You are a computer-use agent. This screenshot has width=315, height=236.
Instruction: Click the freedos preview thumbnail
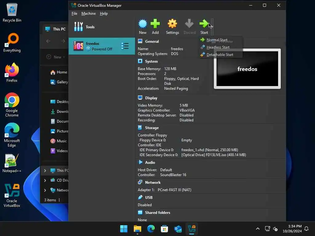247,69
